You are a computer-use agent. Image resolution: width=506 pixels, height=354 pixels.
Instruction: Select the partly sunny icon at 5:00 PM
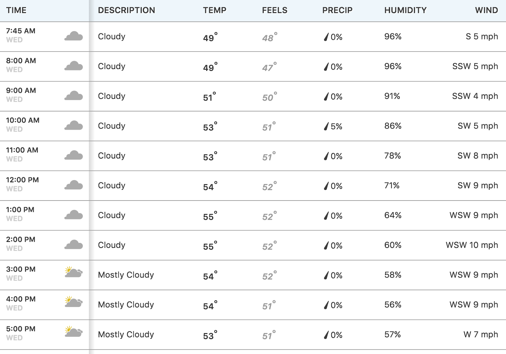[74, 332]
